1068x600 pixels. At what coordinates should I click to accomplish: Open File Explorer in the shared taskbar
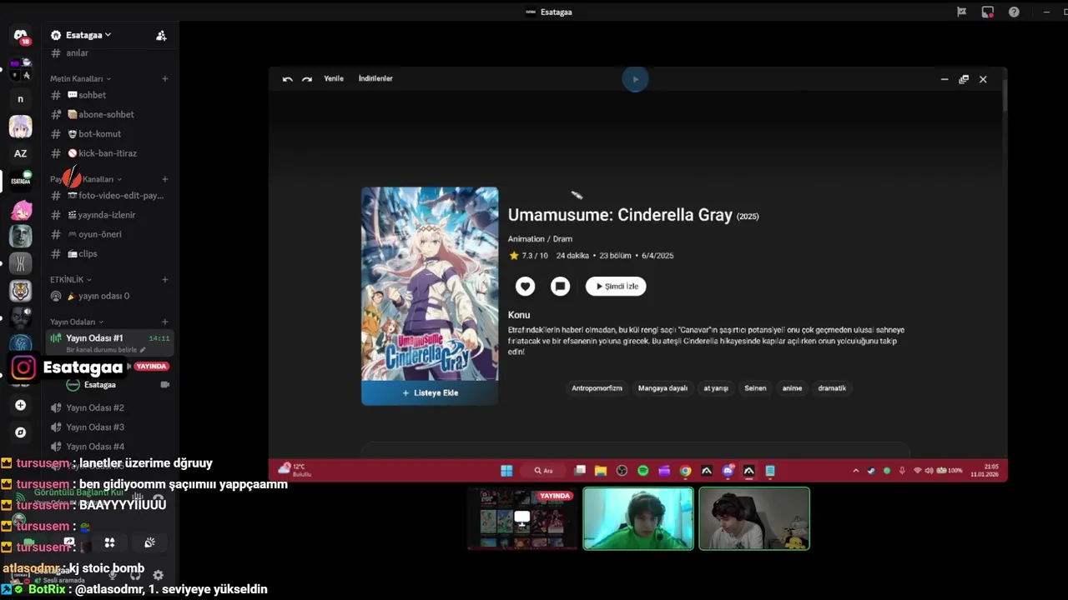(x=600, y=471)
